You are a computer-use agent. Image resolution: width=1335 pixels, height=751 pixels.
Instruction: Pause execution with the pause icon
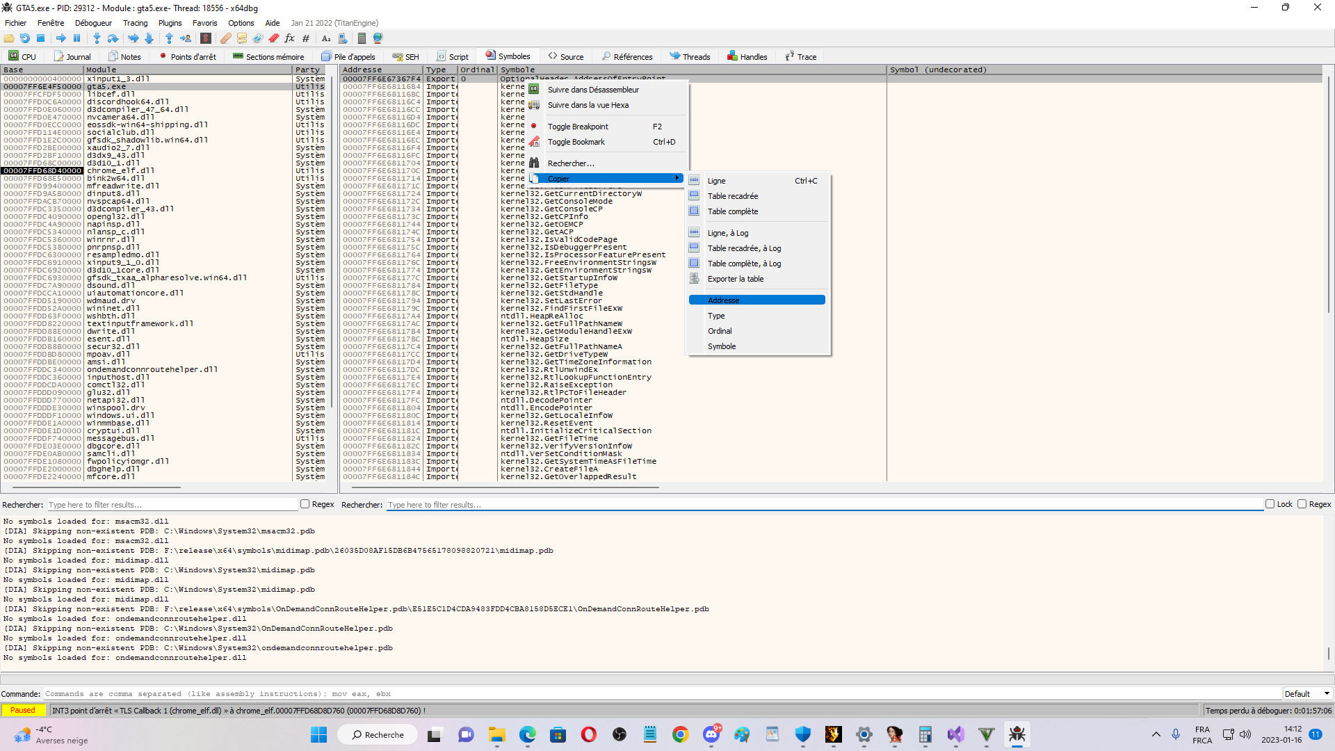tap(77, 38)
